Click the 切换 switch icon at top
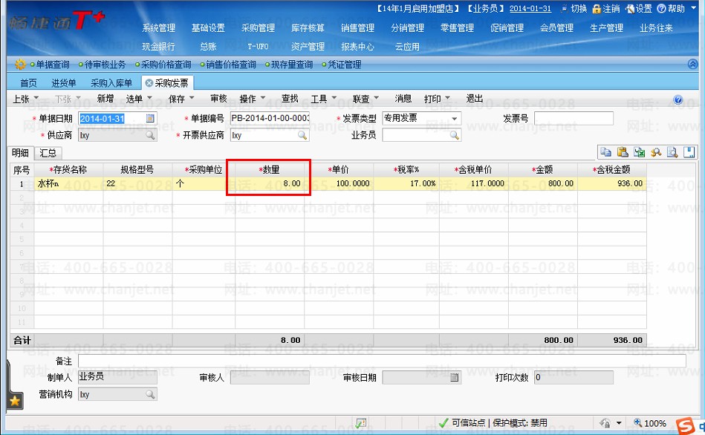The height and width of the screenshot is (435, 705). click(x=565, y=9)
